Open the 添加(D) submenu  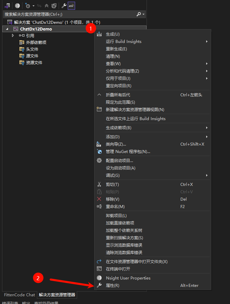113,137
